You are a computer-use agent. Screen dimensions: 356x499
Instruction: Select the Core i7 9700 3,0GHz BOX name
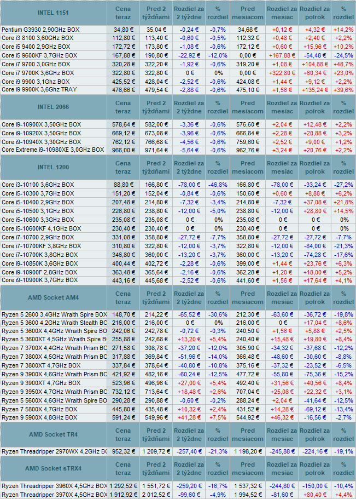(36, 64)
